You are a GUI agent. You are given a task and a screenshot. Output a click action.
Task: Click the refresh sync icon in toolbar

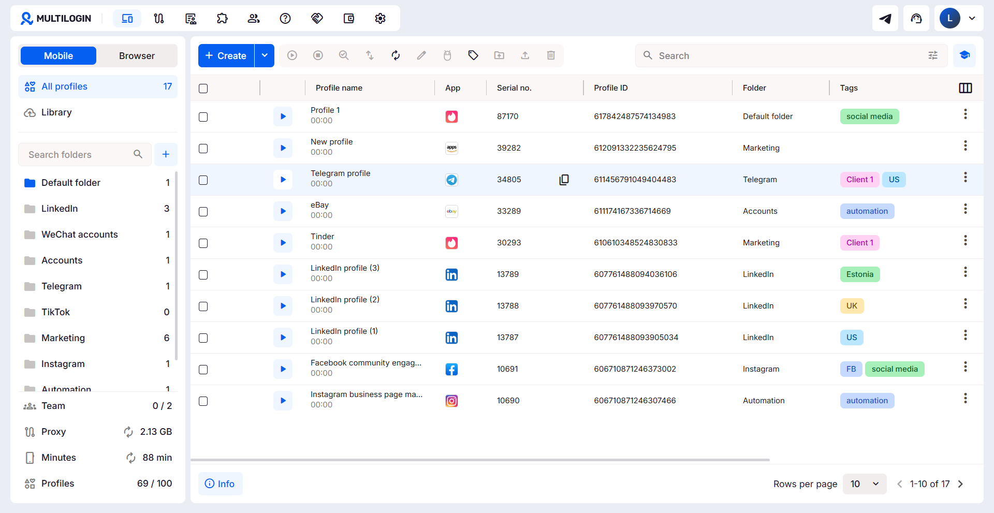[x=396, y=55]
